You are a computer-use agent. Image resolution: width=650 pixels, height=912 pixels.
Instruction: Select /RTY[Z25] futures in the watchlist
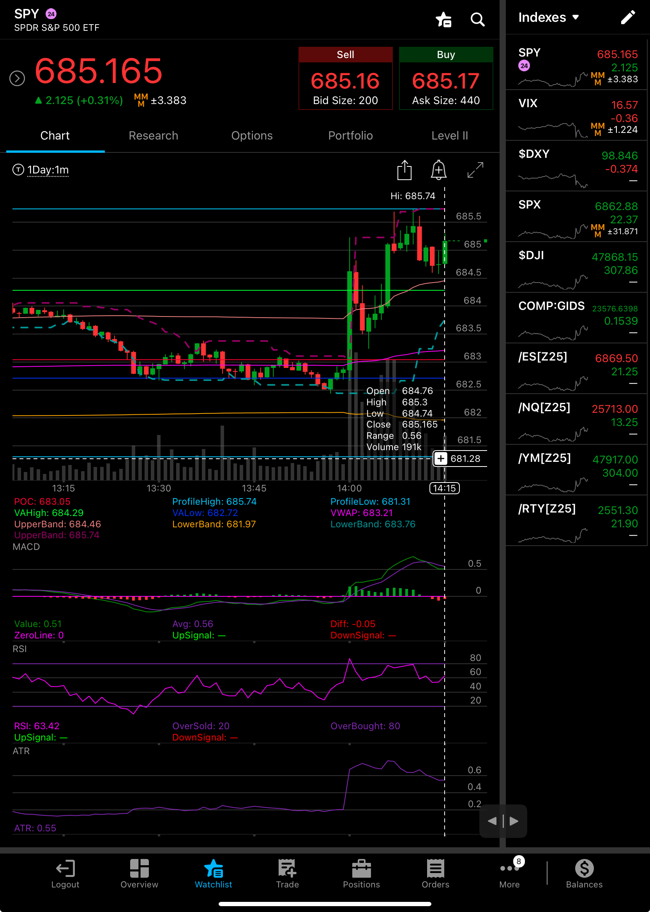coord(576,520)
